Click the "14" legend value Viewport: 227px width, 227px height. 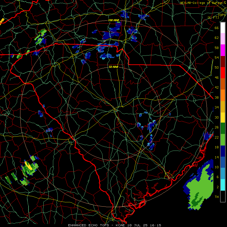pyautogui.click(x=217, y=157)
